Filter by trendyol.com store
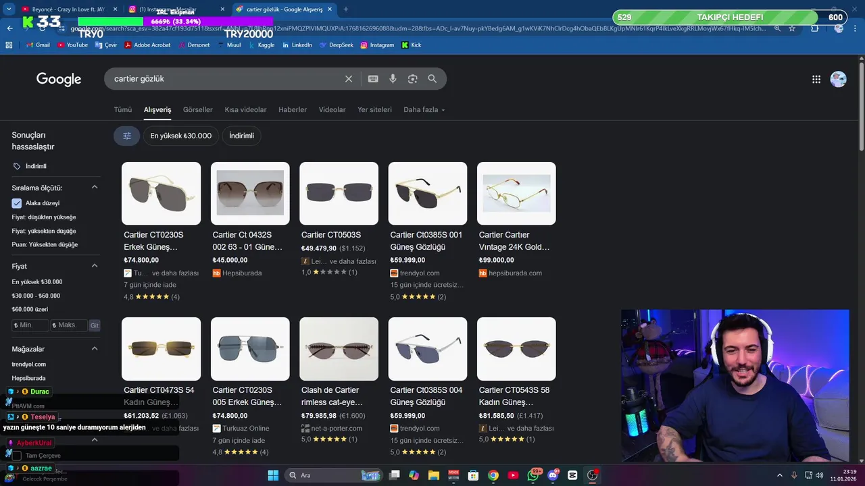Viewport: 865px width, 486px height. click(x=28, y=364)
